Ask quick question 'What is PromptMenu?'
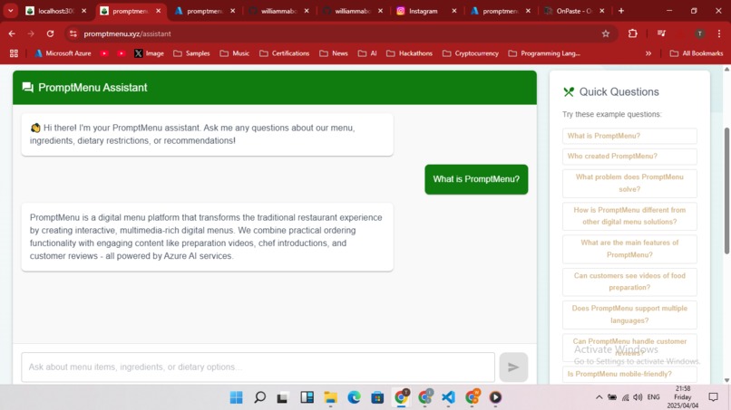The height and width of the screenshot is (410, 731). [x=629, y=136]
